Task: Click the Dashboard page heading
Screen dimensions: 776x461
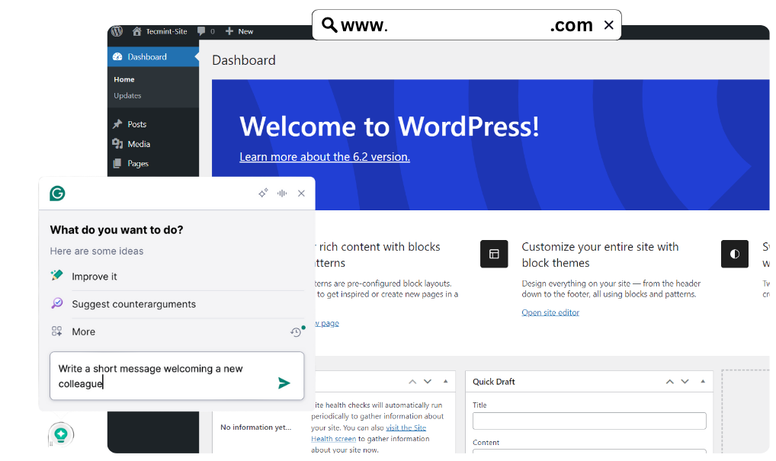Action: 243,60
